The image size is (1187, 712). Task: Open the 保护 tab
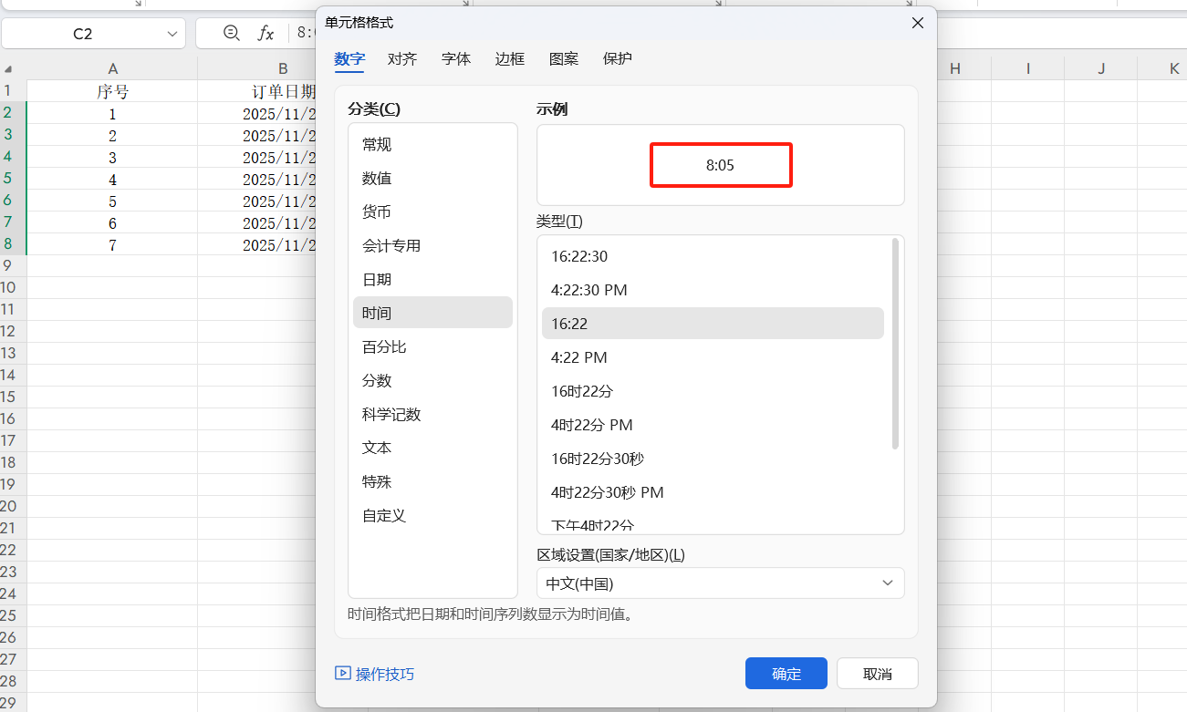(618, 59)
